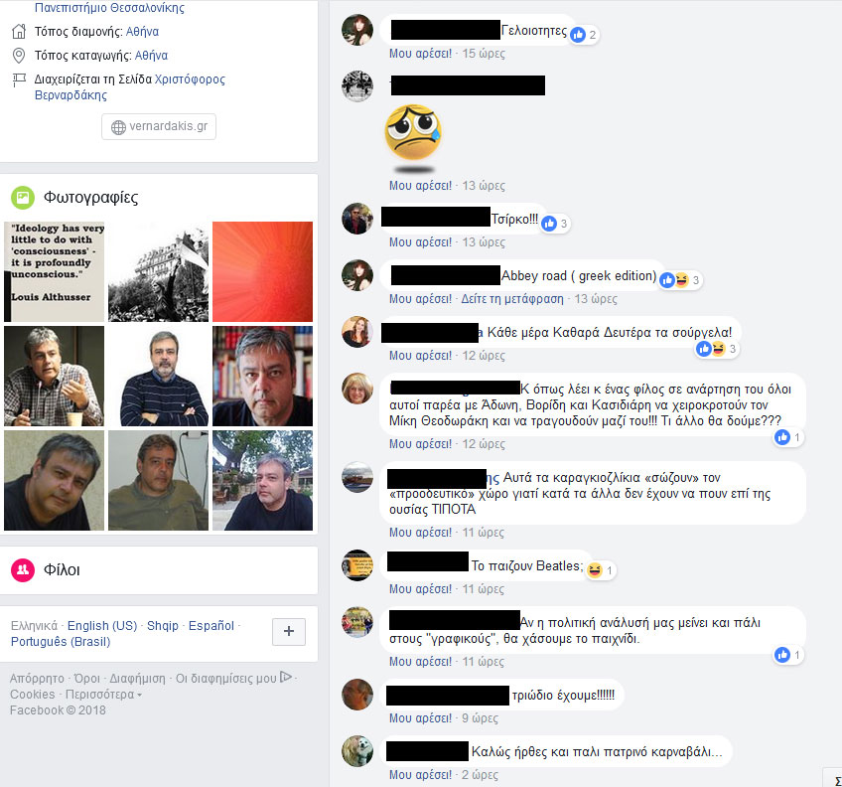Screen dimensions: 842x787
Task: Click the pink Friends section icon
Action: point(23,569)
